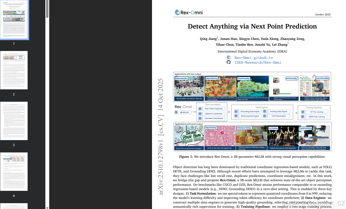Click 'Applications with point output' heading
This screenshot has width=346, height=209.
coord(189,124)
